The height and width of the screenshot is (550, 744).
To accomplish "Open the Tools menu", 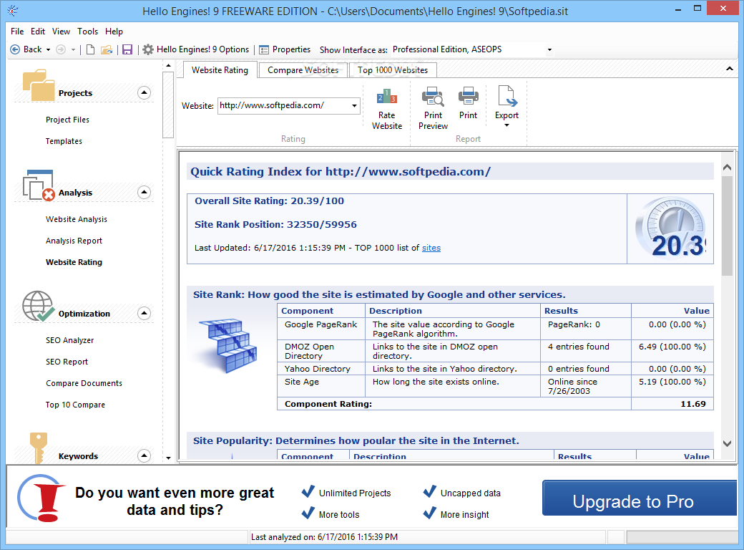I will tap(88, 32).
